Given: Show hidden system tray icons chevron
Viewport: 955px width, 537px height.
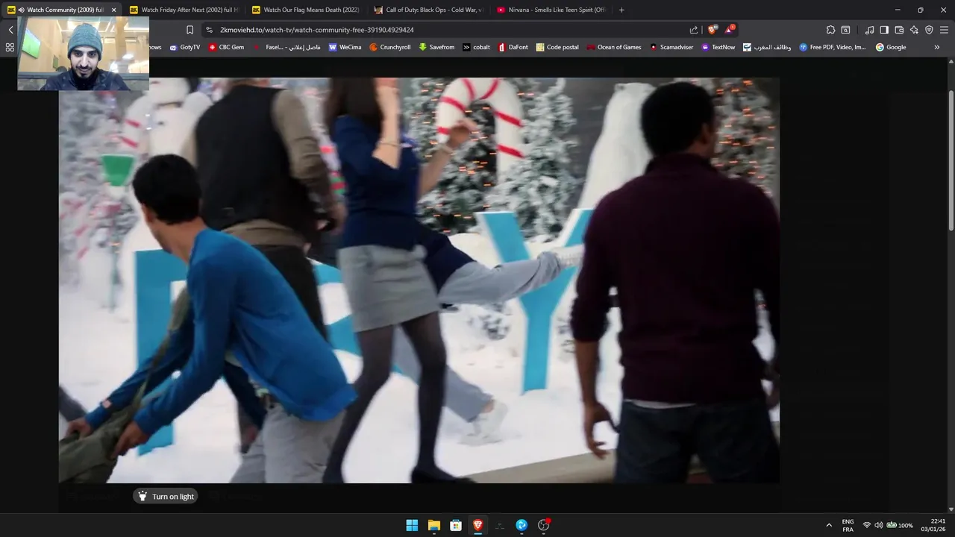Looking at the screenshot, I should coord(828,525).
